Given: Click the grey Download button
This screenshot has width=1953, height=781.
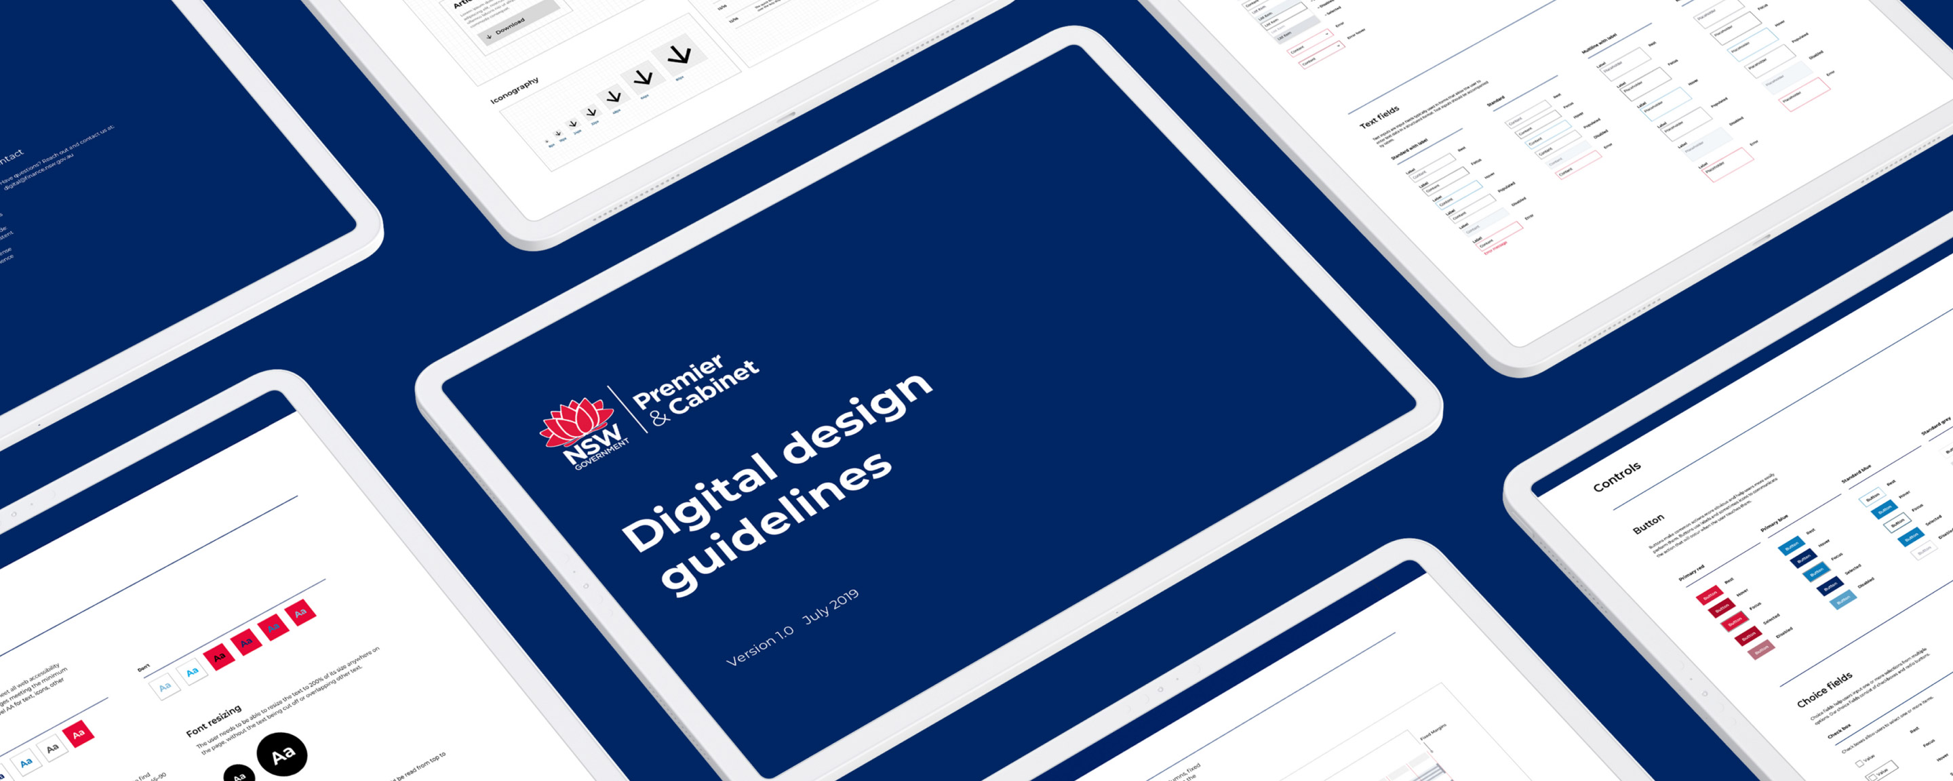Looking at the screenshot, I should click(518, 24).
